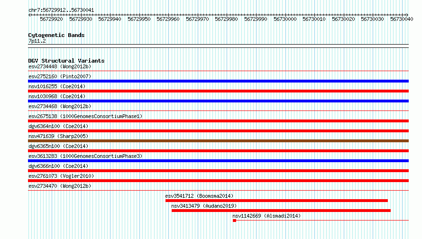Click the red bar under dgv6364n100

point(218,131)
